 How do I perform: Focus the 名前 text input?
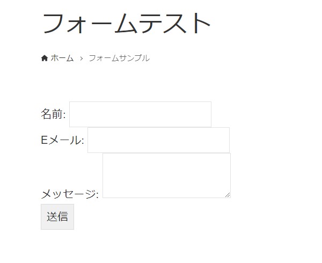(140, 114)
